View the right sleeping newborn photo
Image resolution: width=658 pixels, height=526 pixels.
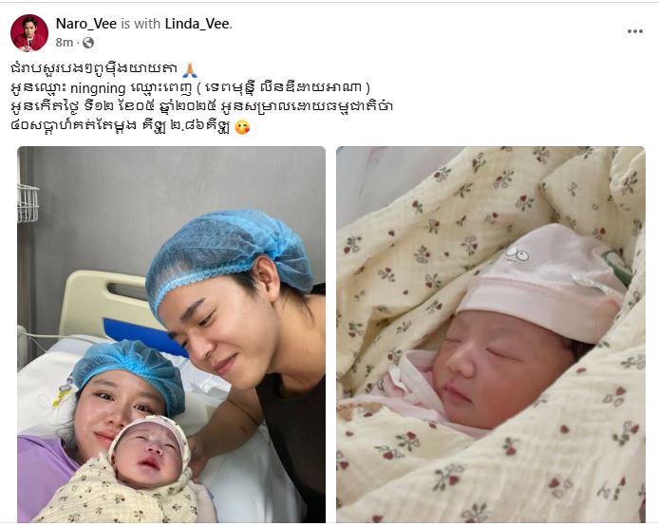pyautogui.click(x=491, y=334)
